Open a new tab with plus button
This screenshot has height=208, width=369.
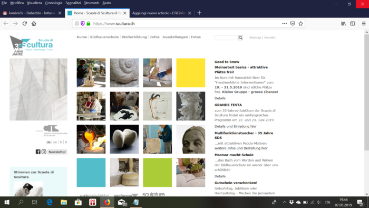coord(199,13)
